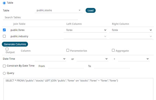Click the To date input field
This screenshot has width=156, height=100.
coord(112,66)
